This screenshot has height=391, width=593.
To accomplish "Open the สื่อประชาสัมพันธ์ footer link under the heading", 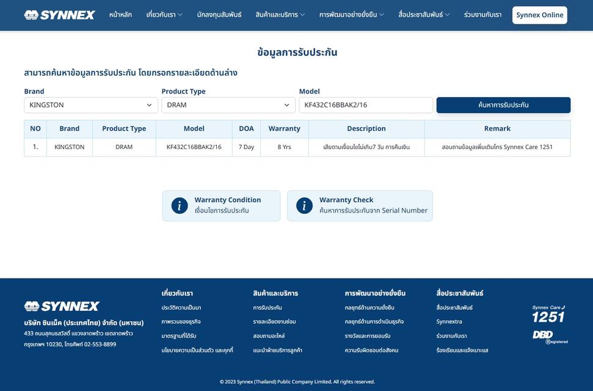I will [454, 308].
